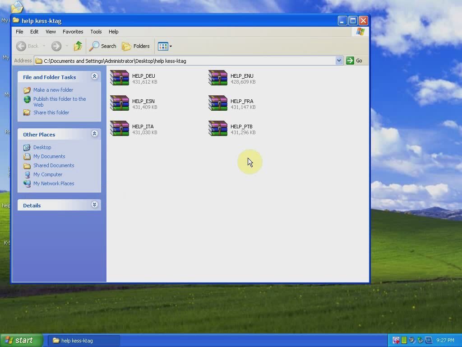Click Share this folder link
Screen dimensions: 462x347
51,113
